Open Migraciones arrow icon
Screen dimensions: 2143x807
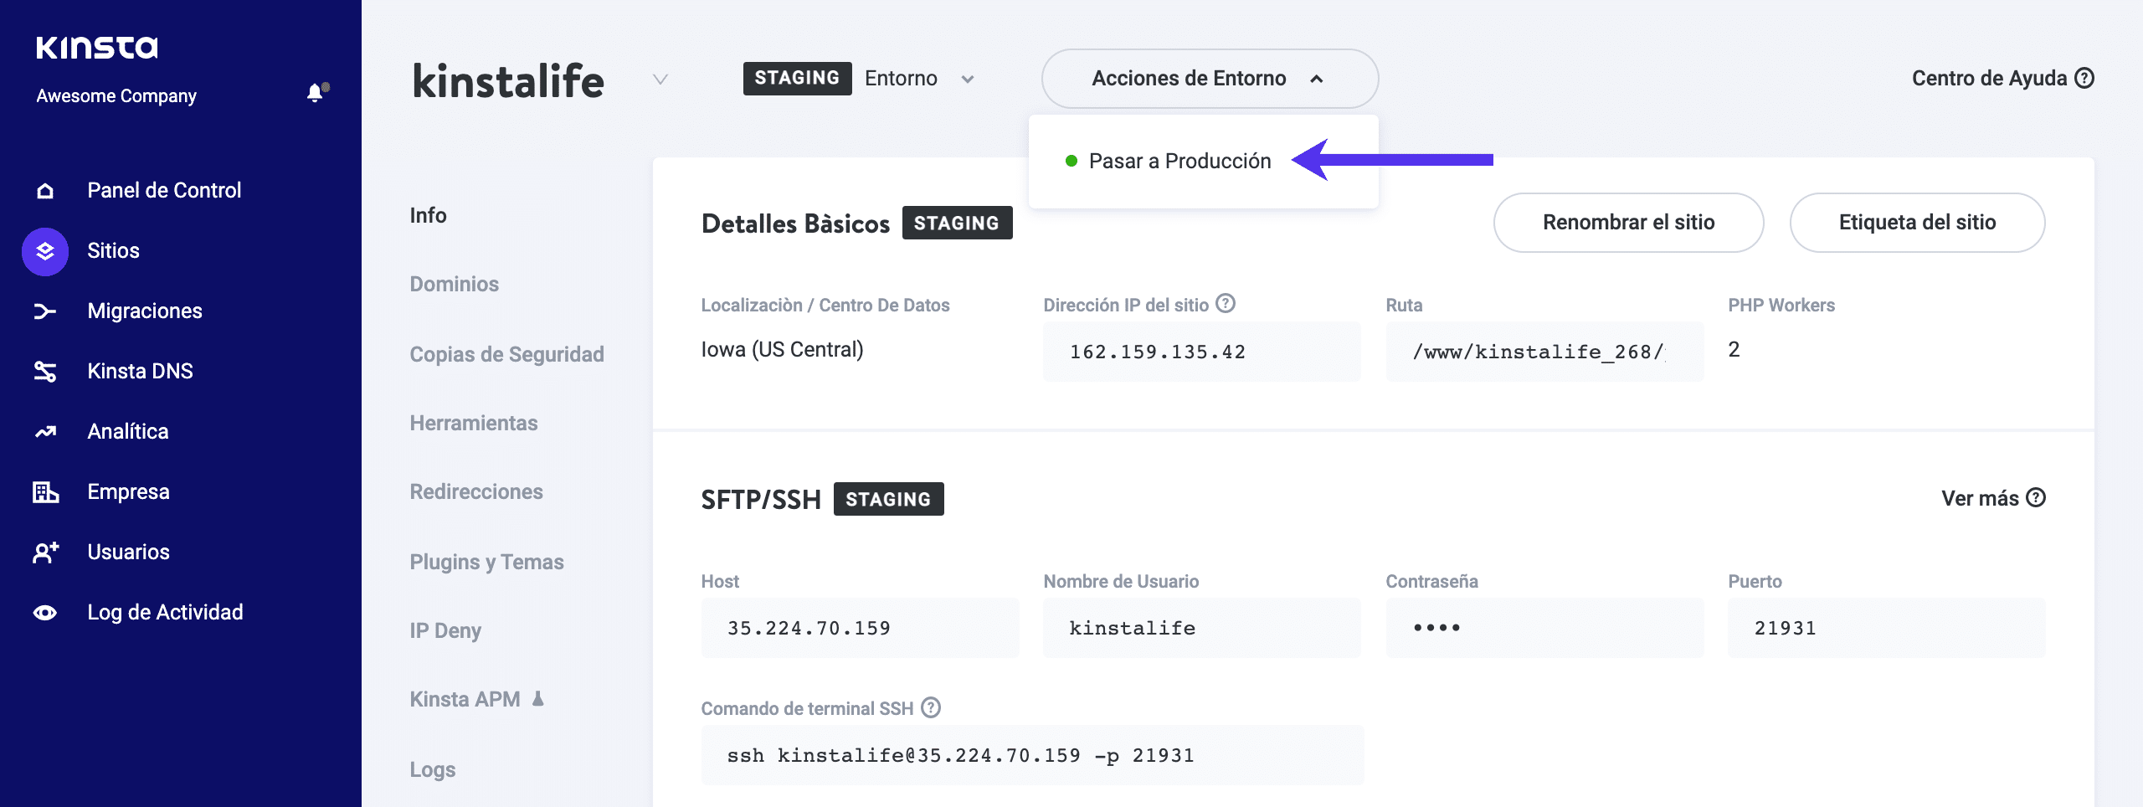pos(45,311)
